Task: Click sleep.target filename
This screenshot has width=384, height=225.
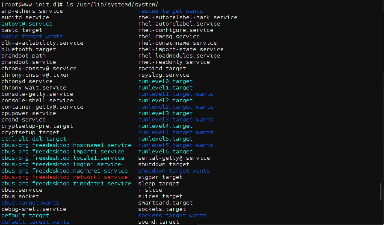Action: coord(159,183)
